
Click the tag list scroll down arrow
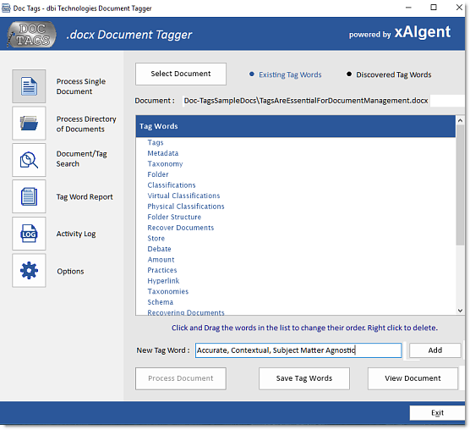point(460,311)
